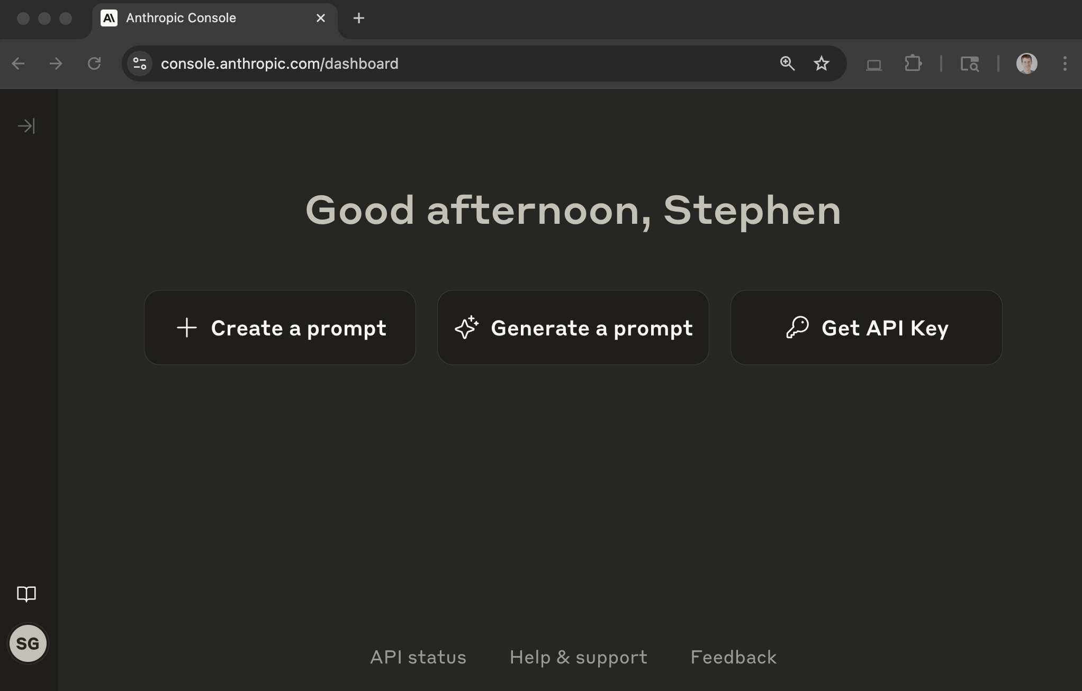Image resolution: width=1082 pixels, height=691 pixels.
Task: Open a new browser tab
Action: [x=358, y=18]
